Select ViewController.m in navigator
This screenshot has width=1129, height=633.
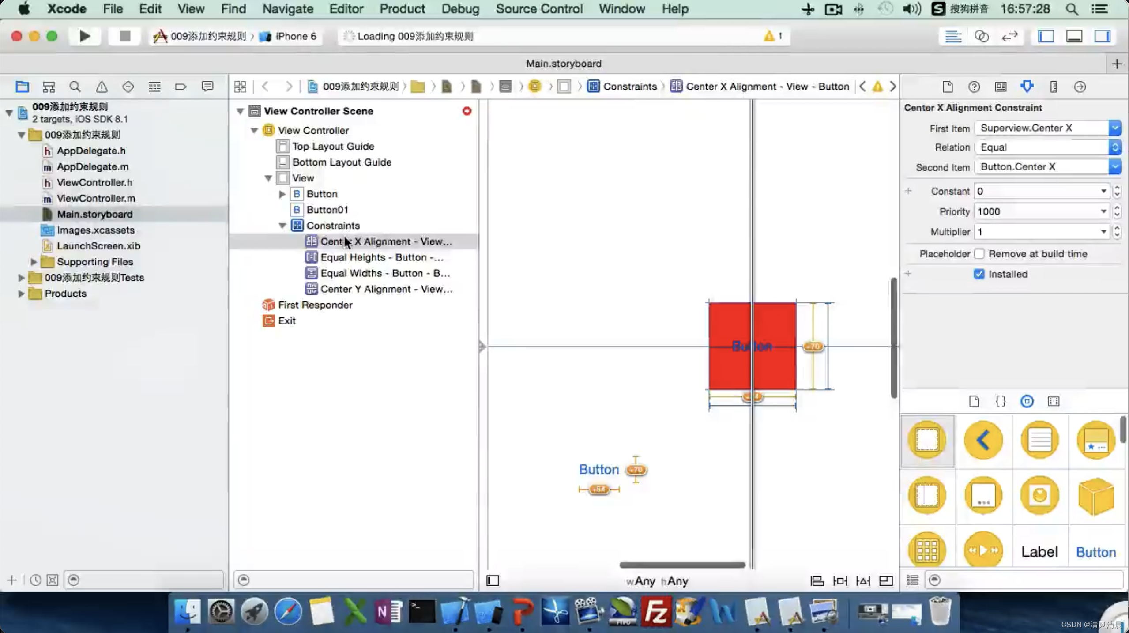(96, 198)
